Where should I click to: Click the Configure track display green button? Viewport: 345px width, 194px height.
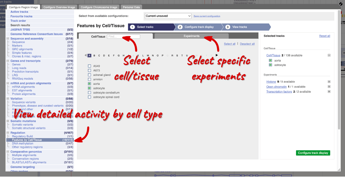point(313,153)
